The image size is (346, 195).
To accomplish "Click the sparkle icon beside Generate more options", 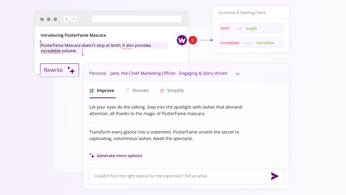I will [x=92, y=156].
